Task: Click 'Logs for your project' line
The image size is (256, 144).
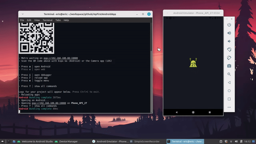Action: point(59,92)
